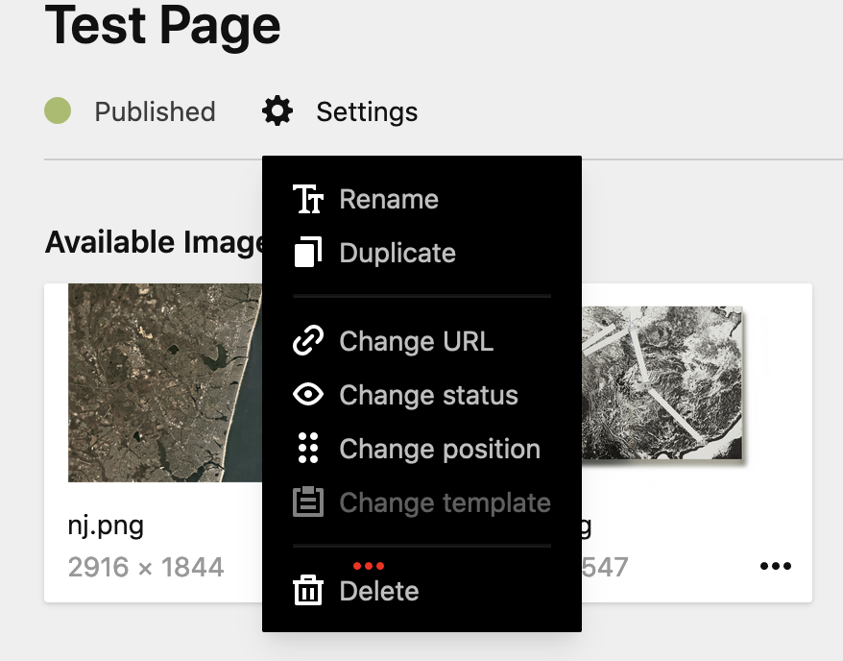
Task: Choose Rename from the open menu
Action: coord(388,199)
